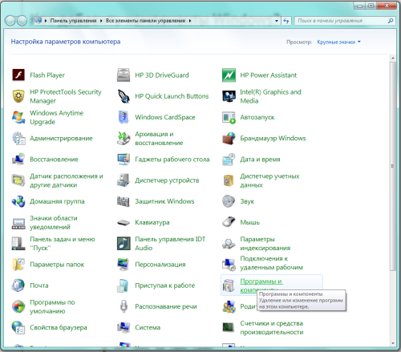Viewport: 401px width, 352px height.
Task: Open the Flash Player icon
Action: [18, 75]
